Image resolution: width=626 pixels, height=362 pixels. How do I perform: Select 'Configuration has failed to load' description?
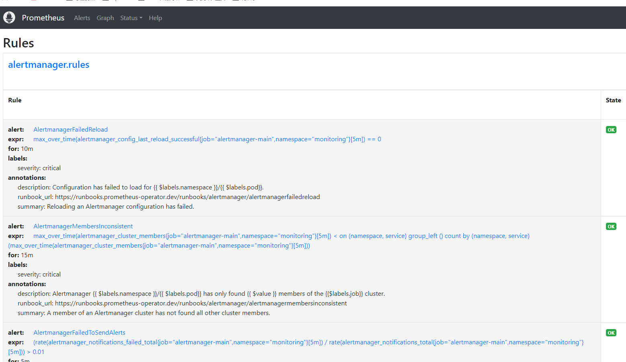tap(141, 187)
